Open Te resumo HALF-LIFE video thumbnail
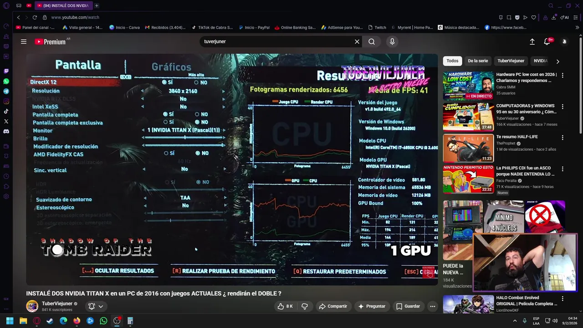 pyautogui.click(x=468, y=148)
